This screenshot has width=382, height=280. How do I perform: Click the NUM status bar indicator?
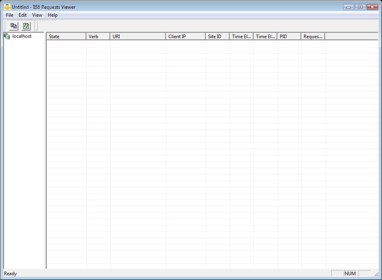click(350, 273)
